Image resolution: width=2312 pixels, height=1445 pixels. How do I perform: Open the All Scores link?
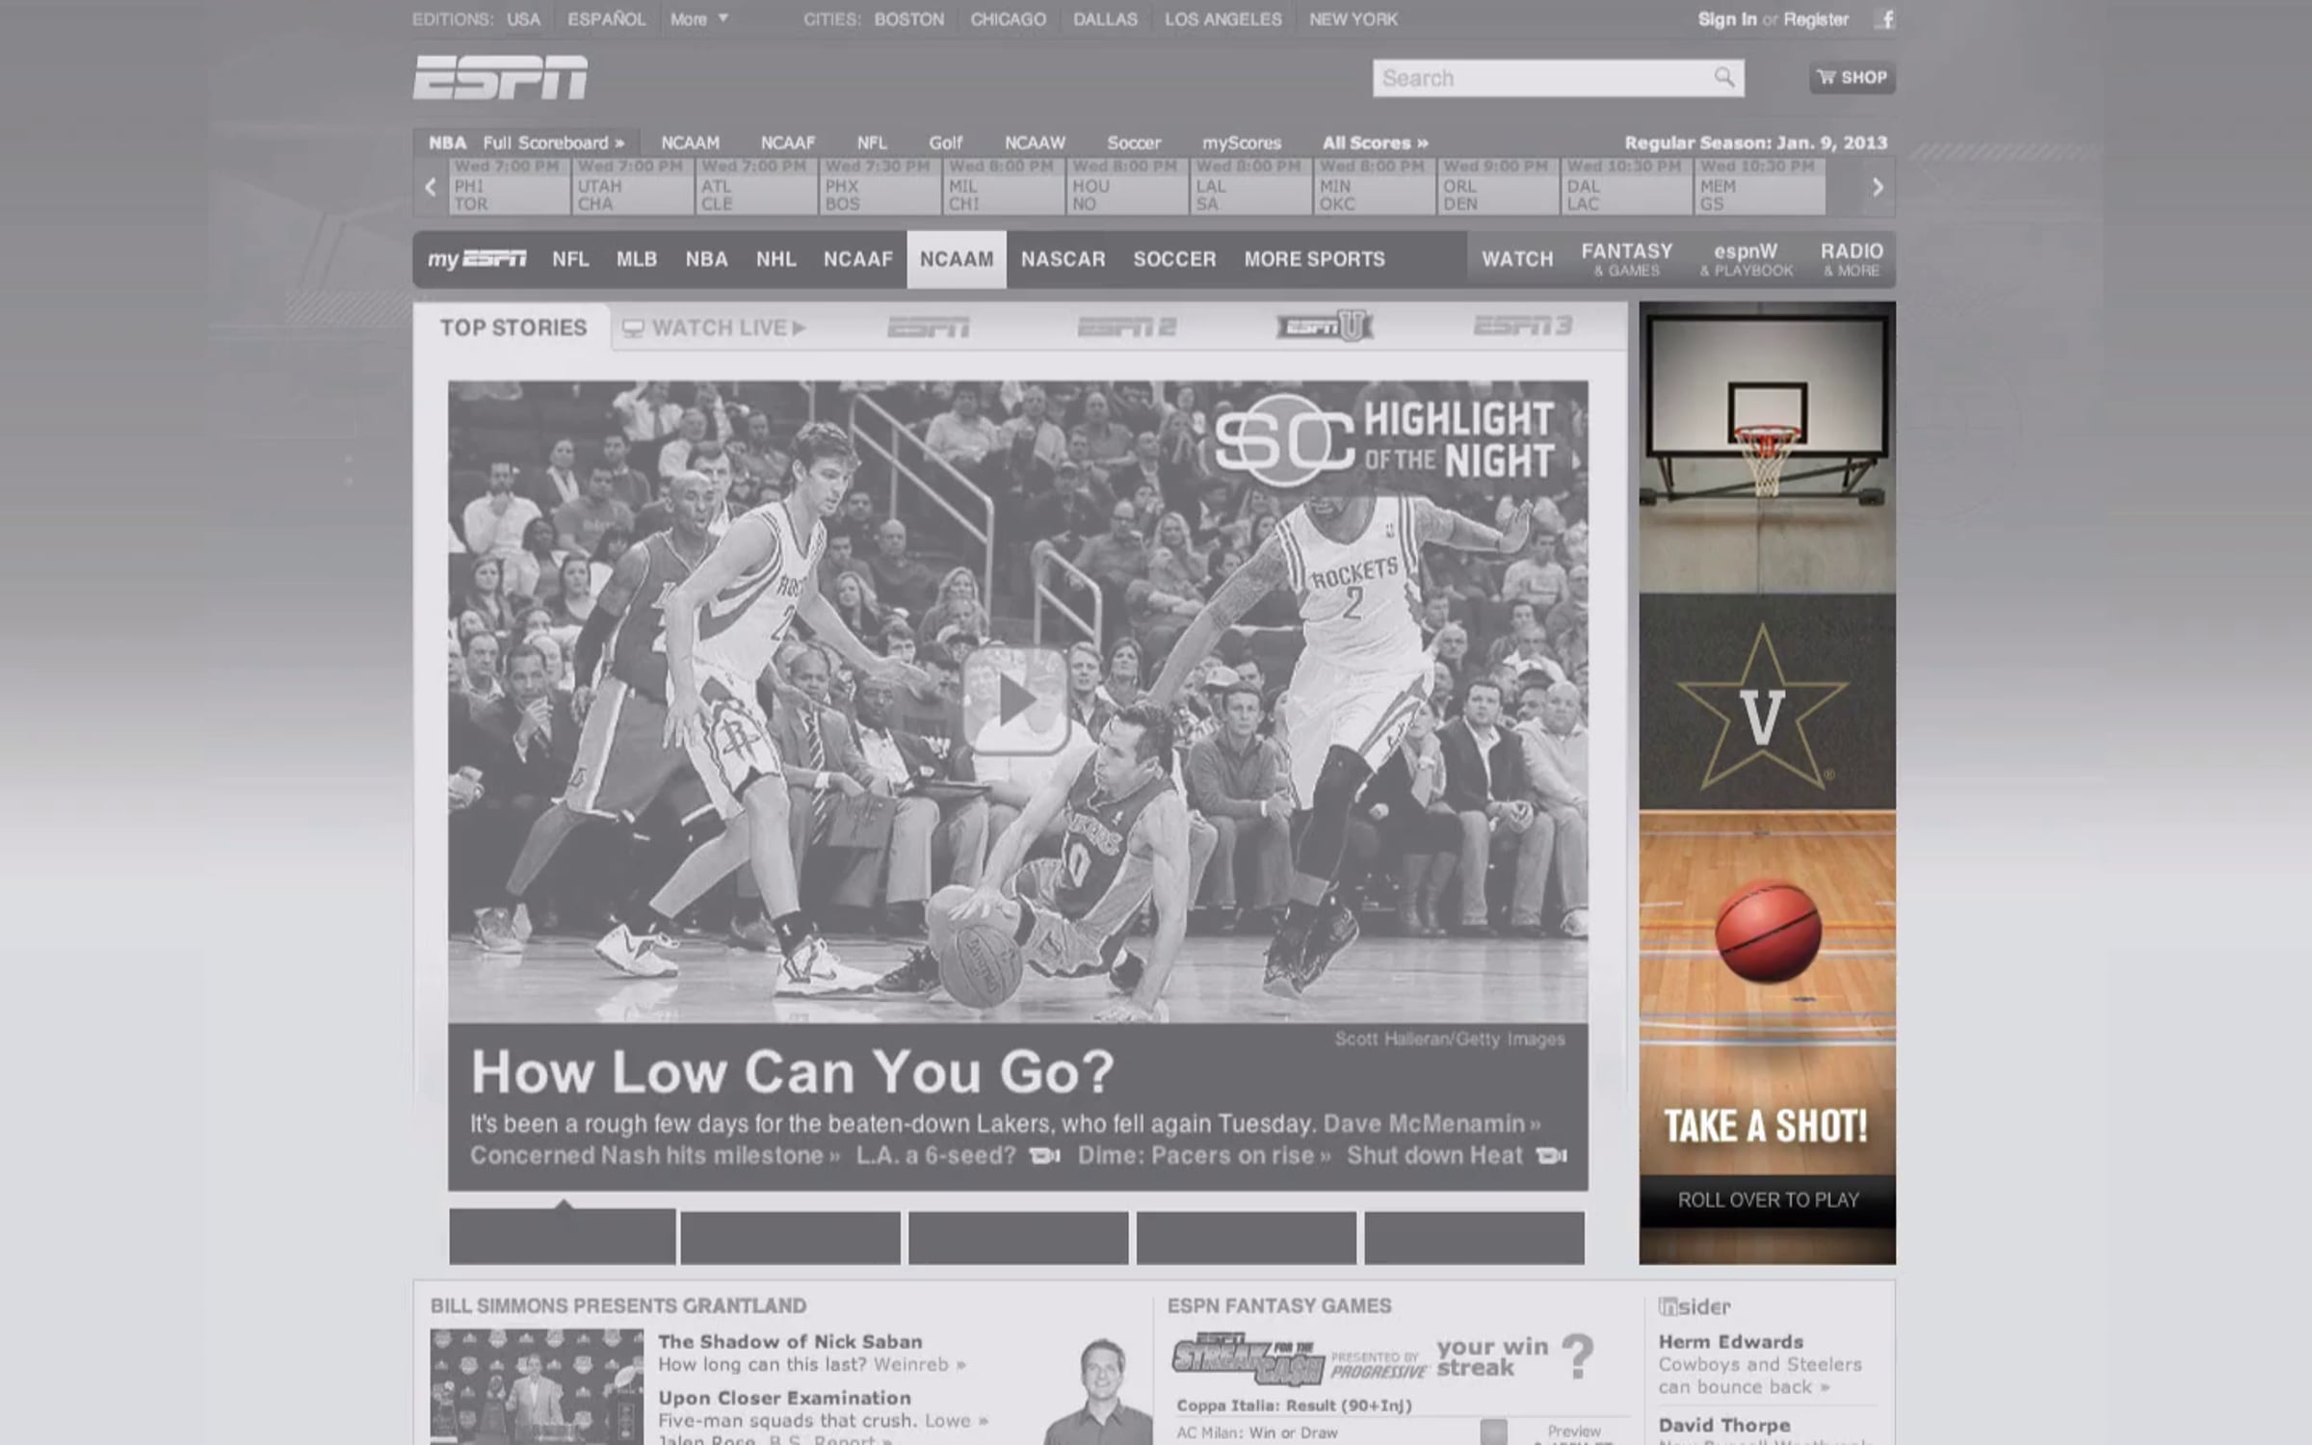pyautogui.click(x=1375, y=143)
